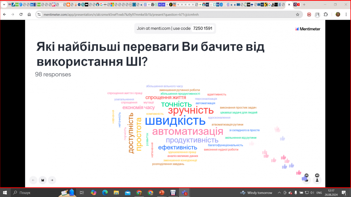
Task: Open Google Chrome from the taskbar
Action: click(x=139, y=193)
